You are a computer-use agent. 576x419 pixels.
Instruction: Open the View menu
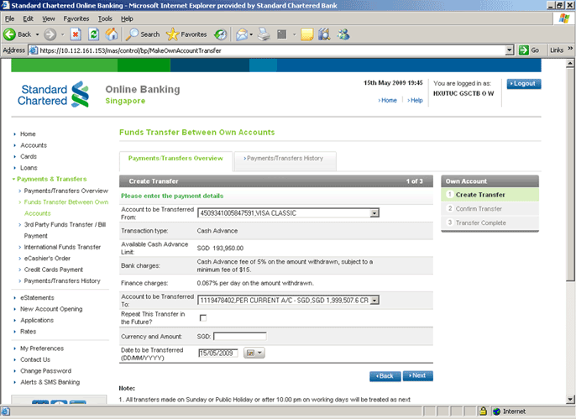pos(48,18)
